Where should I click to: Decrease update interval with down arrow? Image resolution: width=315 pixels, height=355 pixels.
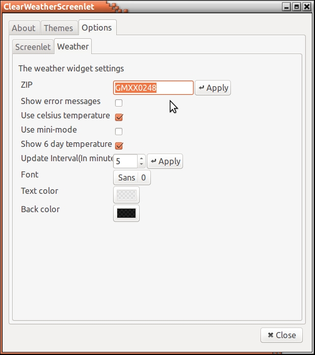click(x=142, y=164)
